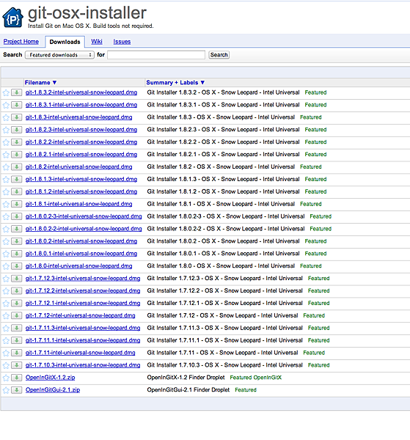Star the git-1.8.0.2-3 download row

(6, 216)
